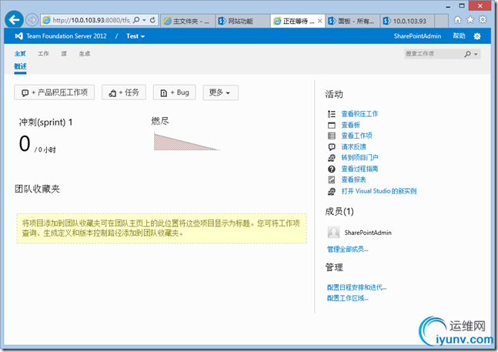
Task: Open favorites with the star icon
Action: [x=470, y=20]
